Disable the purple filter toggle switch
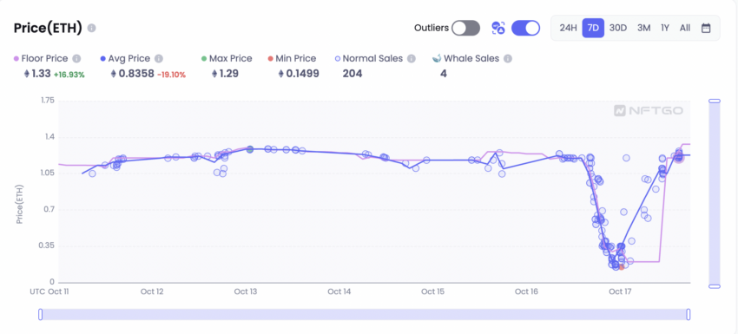 (x=525, y=29)
